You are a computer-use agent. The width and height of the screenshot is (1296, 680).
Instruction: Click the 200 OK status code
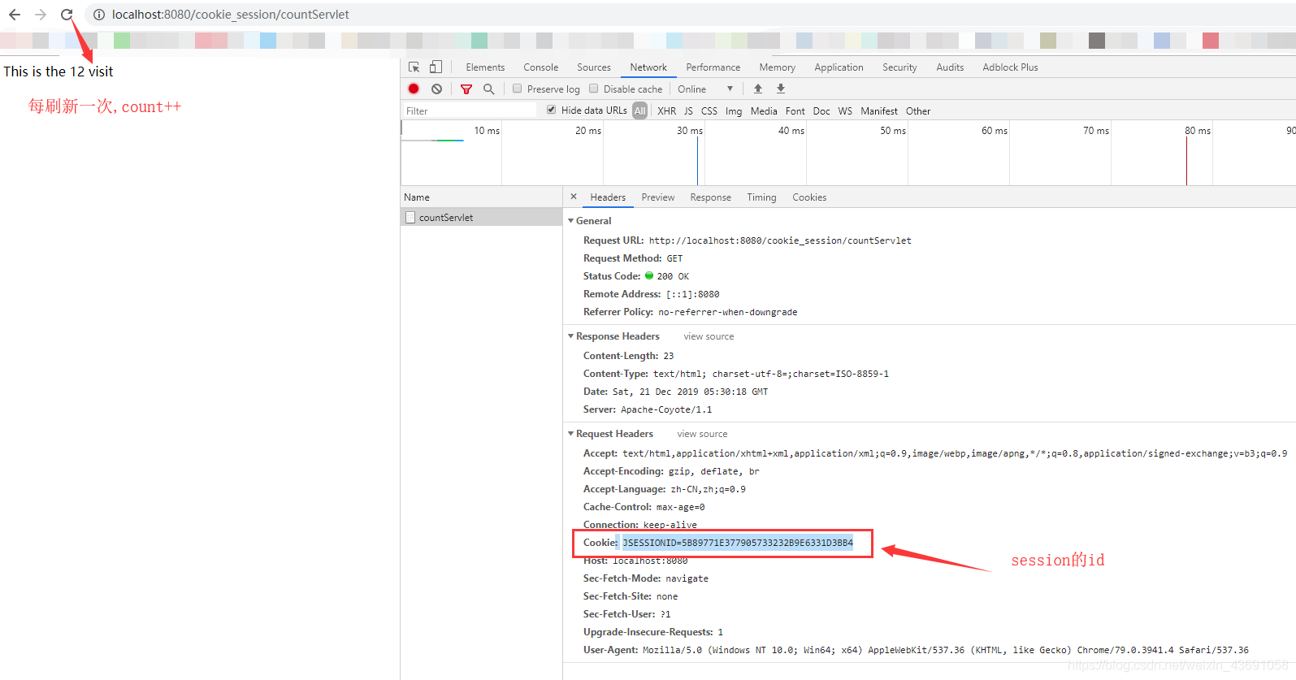point(672,276)
